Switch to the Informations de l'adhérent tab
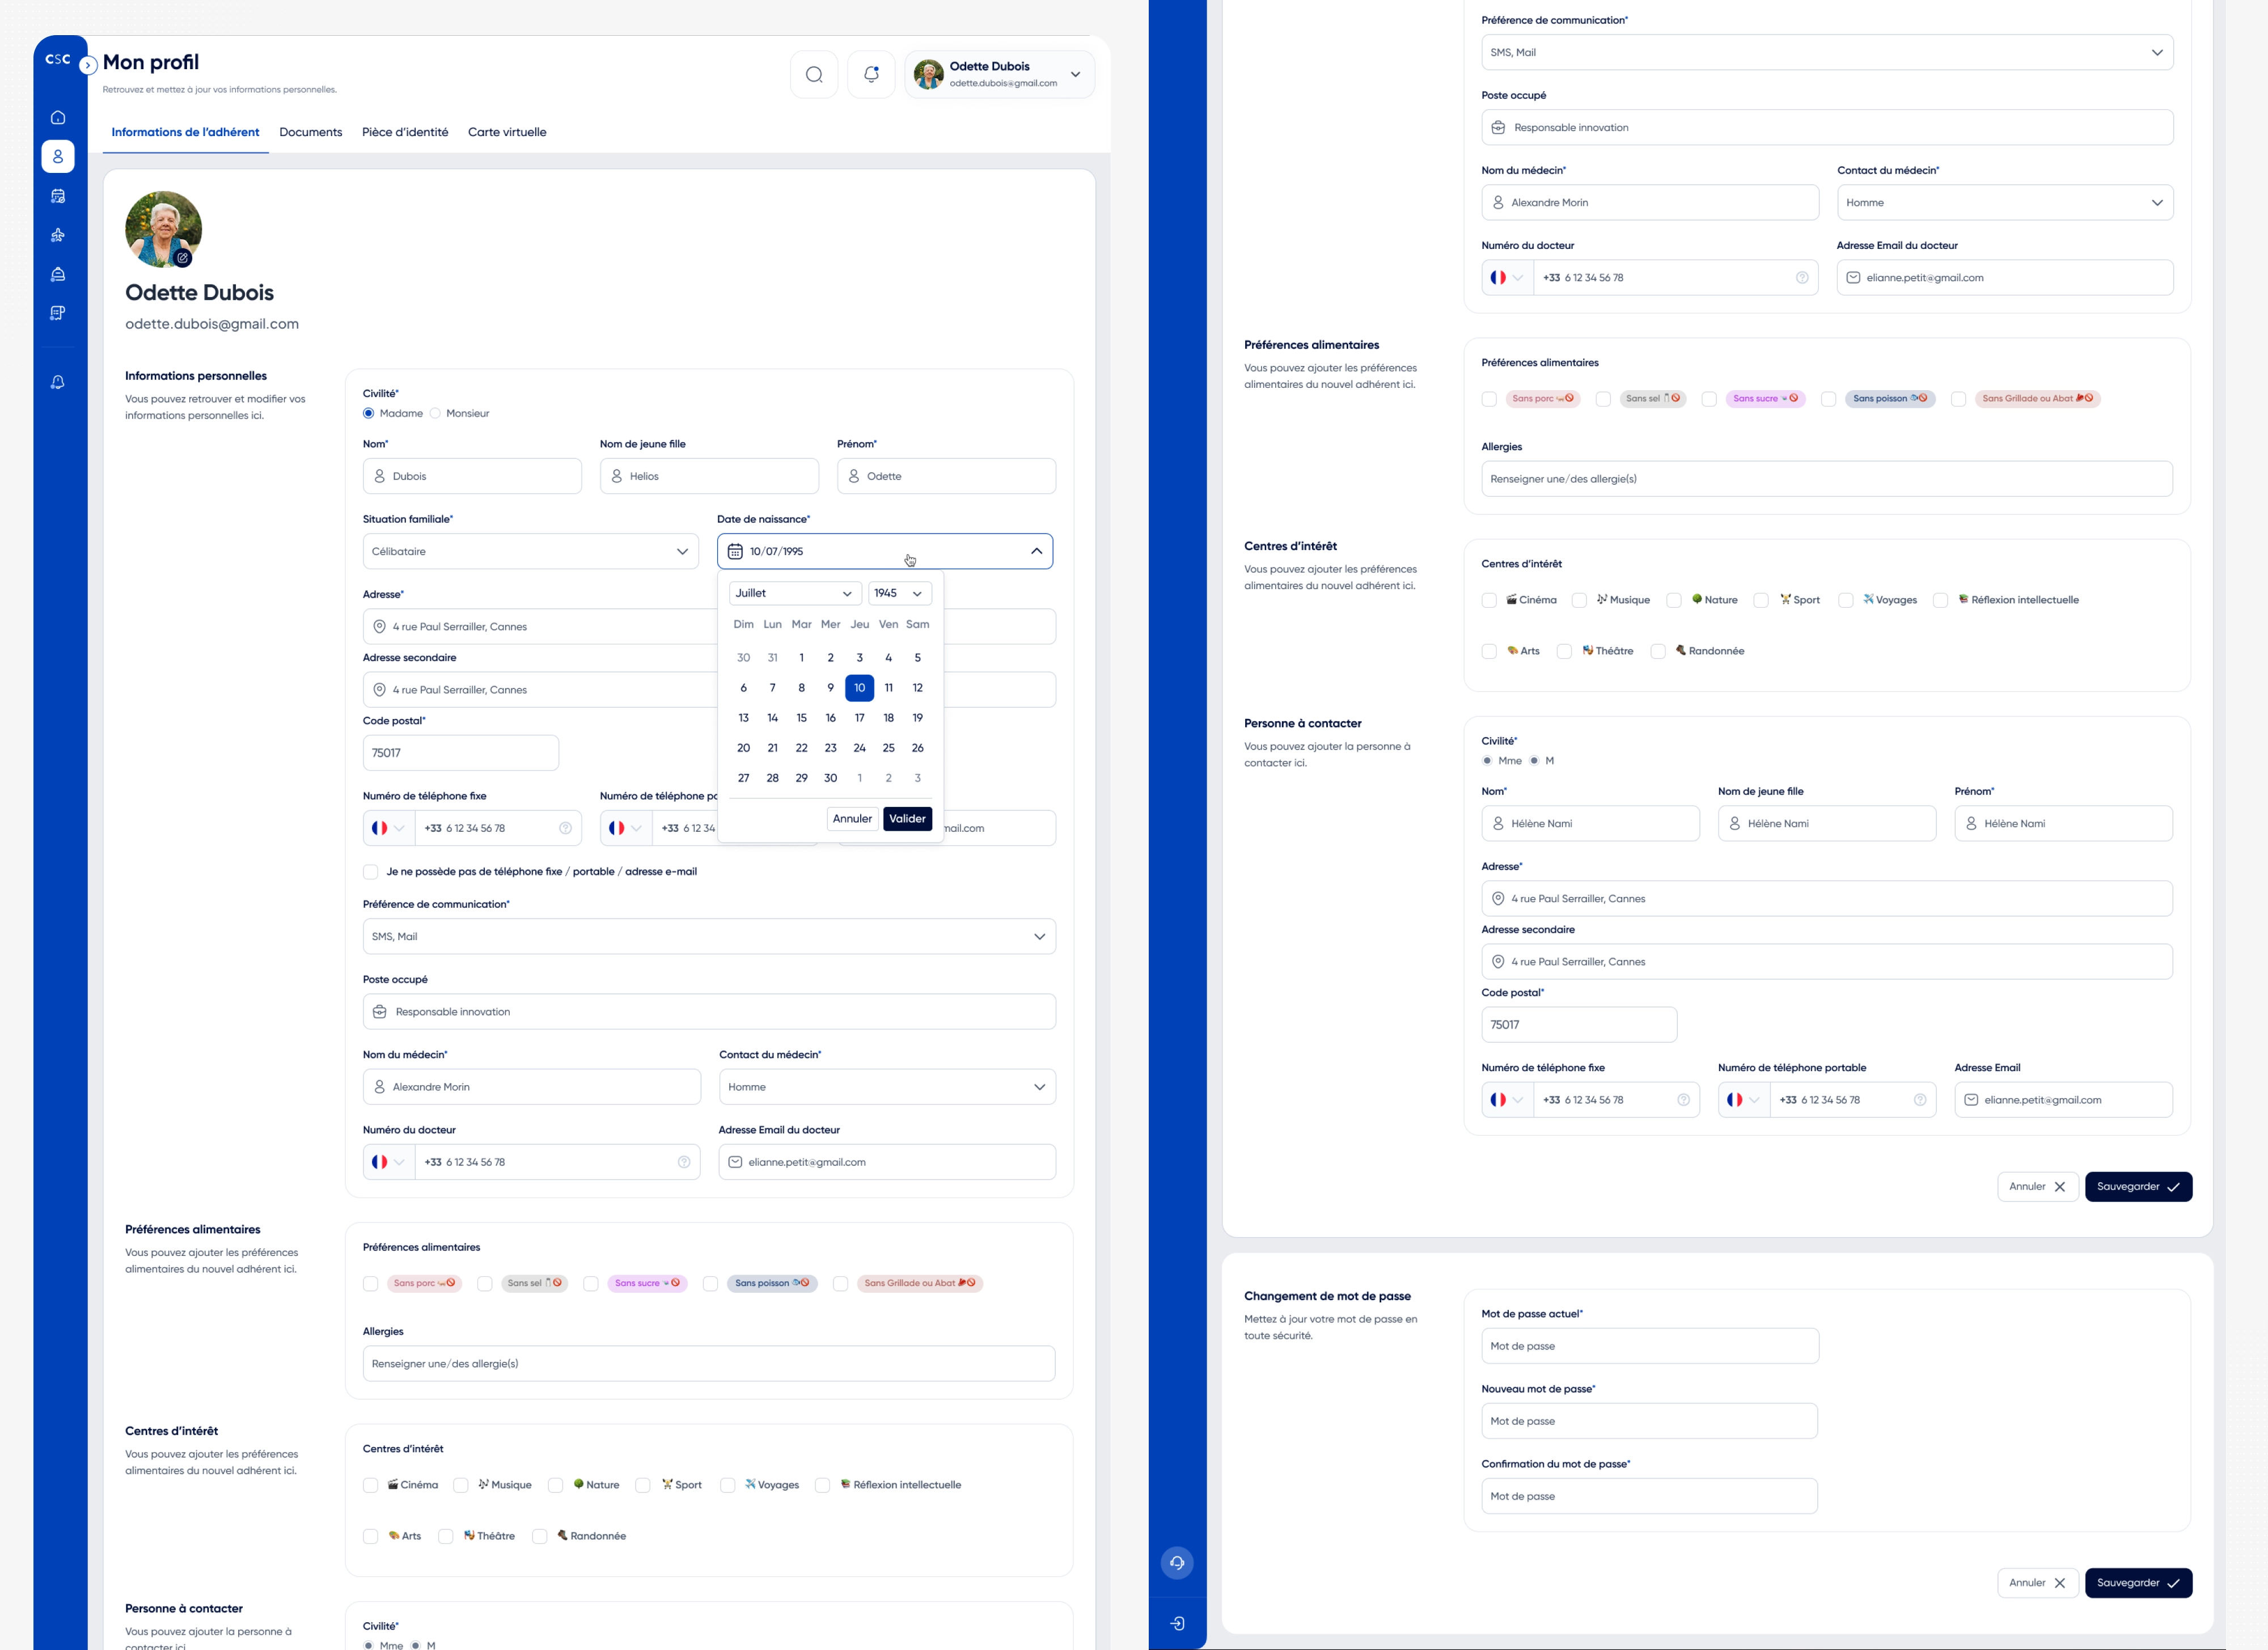The width and height of the screenshot is (2268, 1650). (x=185, y=132)
